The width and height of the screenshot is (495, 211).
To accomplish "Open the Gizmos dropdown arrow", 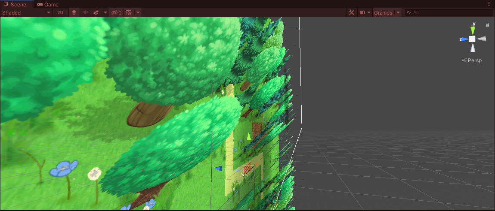I will tap(398, 12).
